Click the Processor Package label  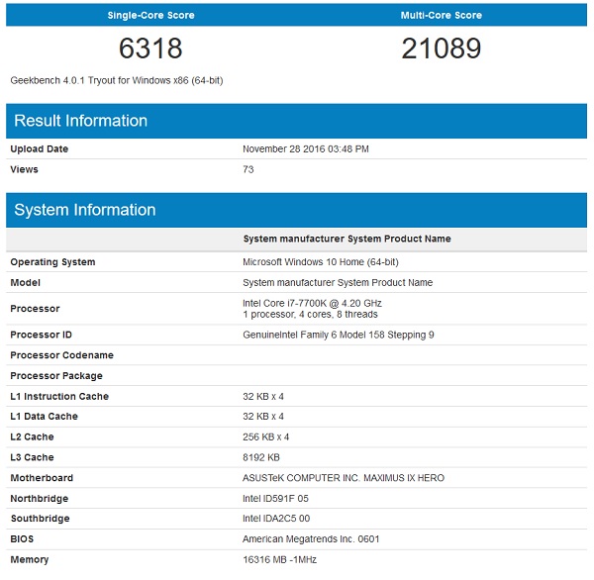[x=56, y=376]
